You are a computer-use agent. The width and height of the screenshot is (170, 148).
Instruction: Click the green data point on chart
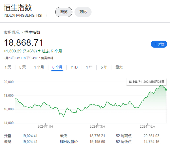coord(166,89)
